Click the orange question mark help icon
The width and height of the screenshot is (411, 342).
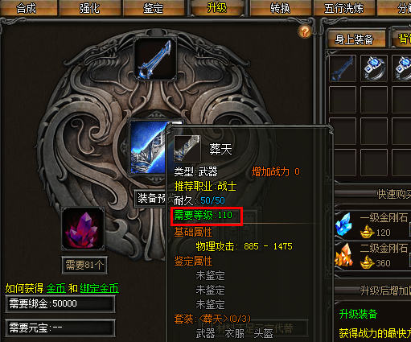click(x=305, y=32)
